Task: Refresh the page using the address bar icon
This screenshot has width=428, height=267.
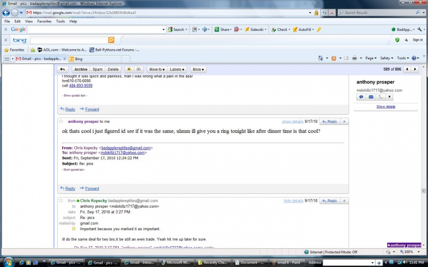Action: tap(325, 12)
